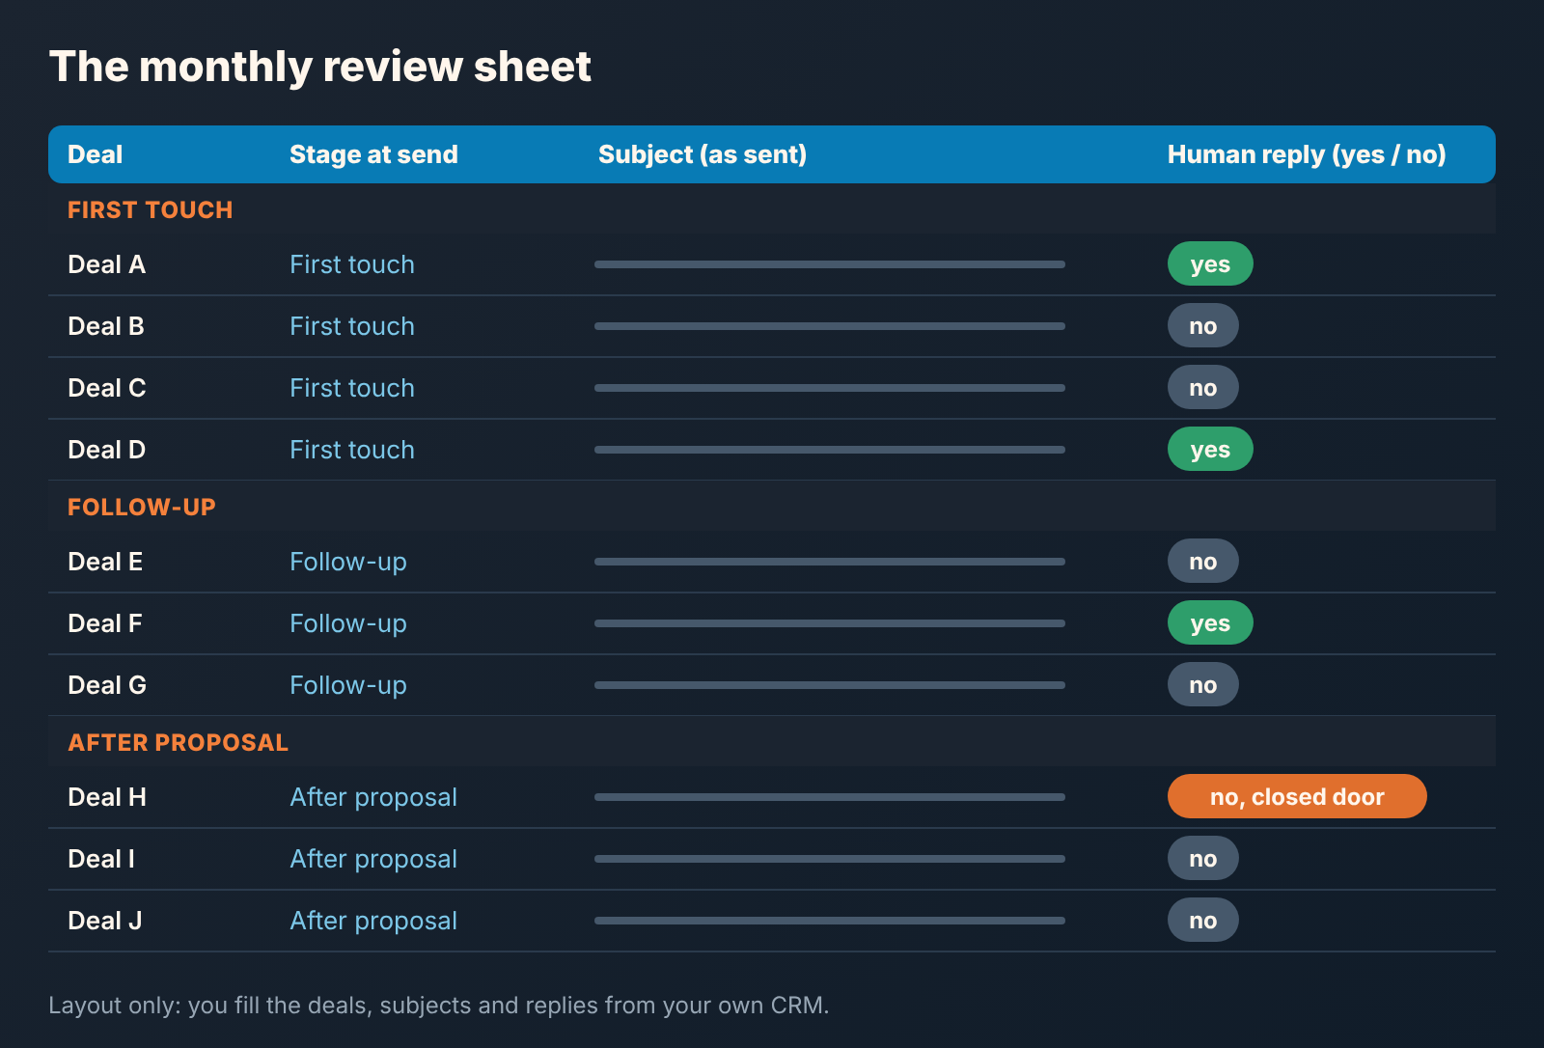Viewport: 1544px width, 1048px height.
Task: Click the 'Deal F' cell
Action: coord(104,623)
